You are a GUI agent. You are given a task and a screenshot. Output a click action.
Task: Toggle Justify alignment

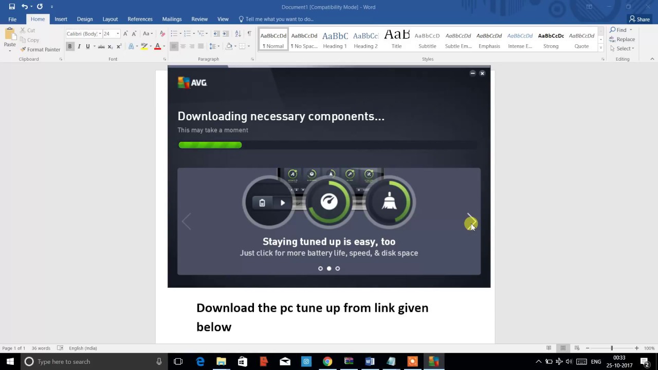pyautogui.click(x=201, y=46)
